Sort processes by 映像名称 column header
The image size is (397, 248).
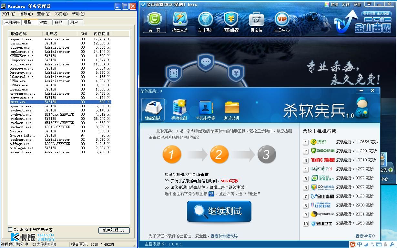pos(25,33)
